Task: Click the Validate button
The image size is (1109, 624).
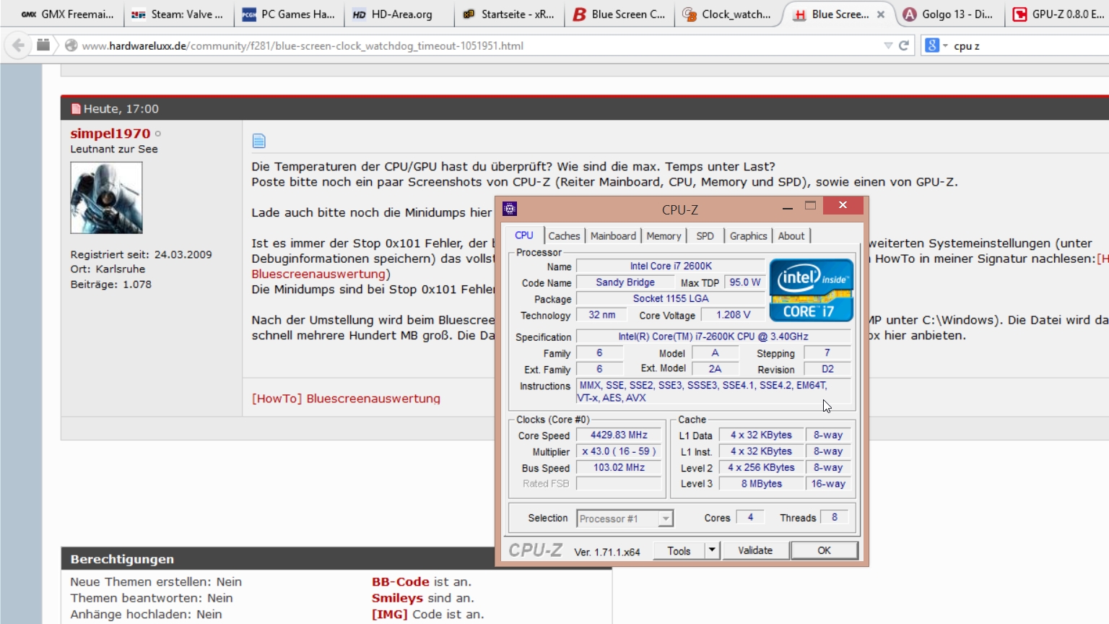Action: (x=755, y=550)
